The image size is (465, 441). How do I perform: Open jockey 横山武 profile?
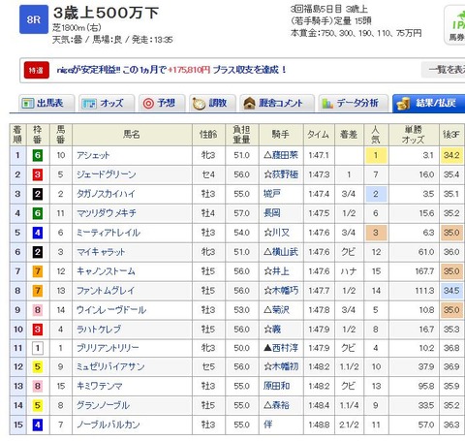[x=285, y=252]
